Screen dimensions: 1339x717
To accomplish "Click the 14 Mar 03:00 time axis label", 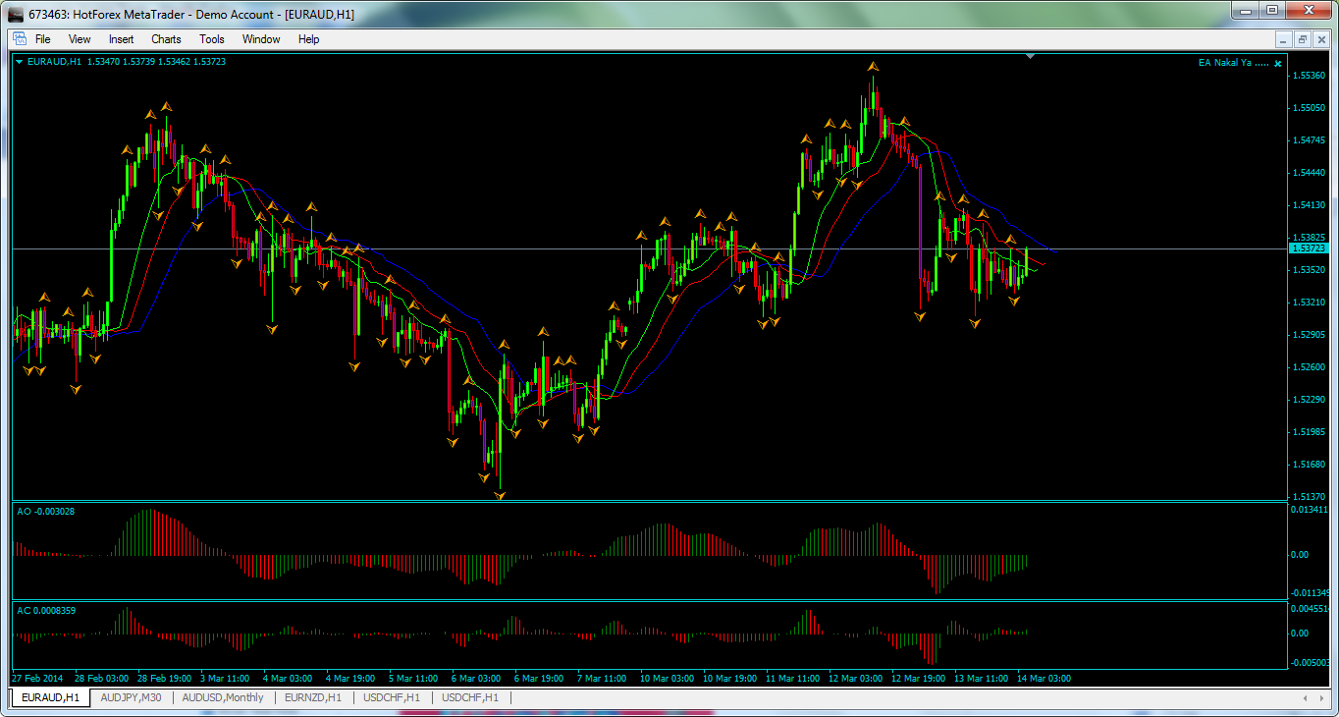I will [1044, 679].
